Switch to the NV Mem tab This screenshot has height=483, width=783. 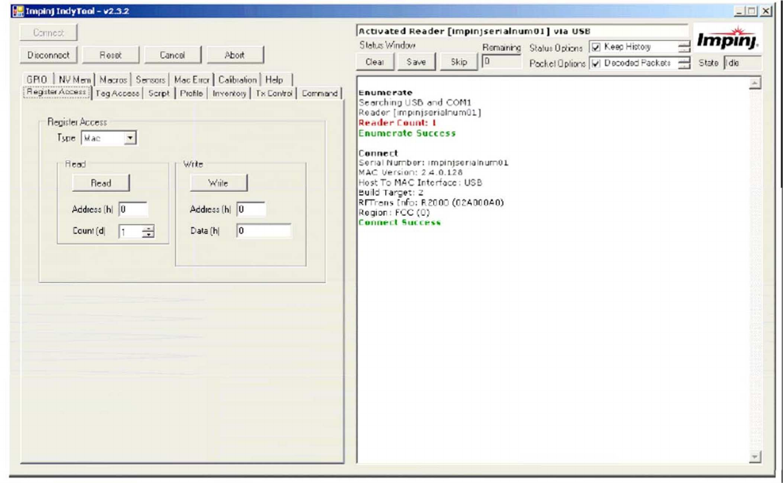click(74, 80)
